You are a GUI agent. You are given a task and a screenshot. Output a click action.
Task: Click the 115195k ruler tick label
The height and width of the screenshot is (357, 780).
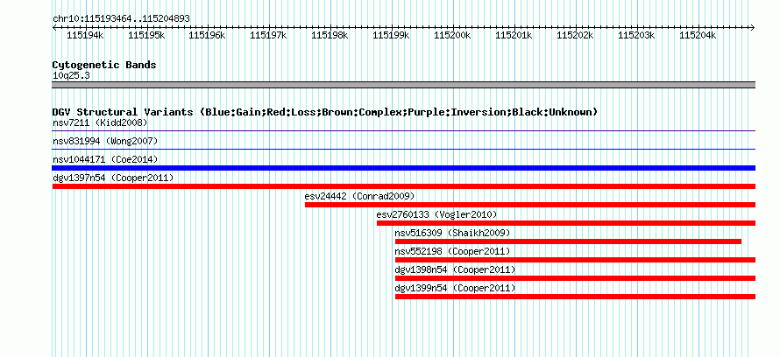click(x=146, y=36)
